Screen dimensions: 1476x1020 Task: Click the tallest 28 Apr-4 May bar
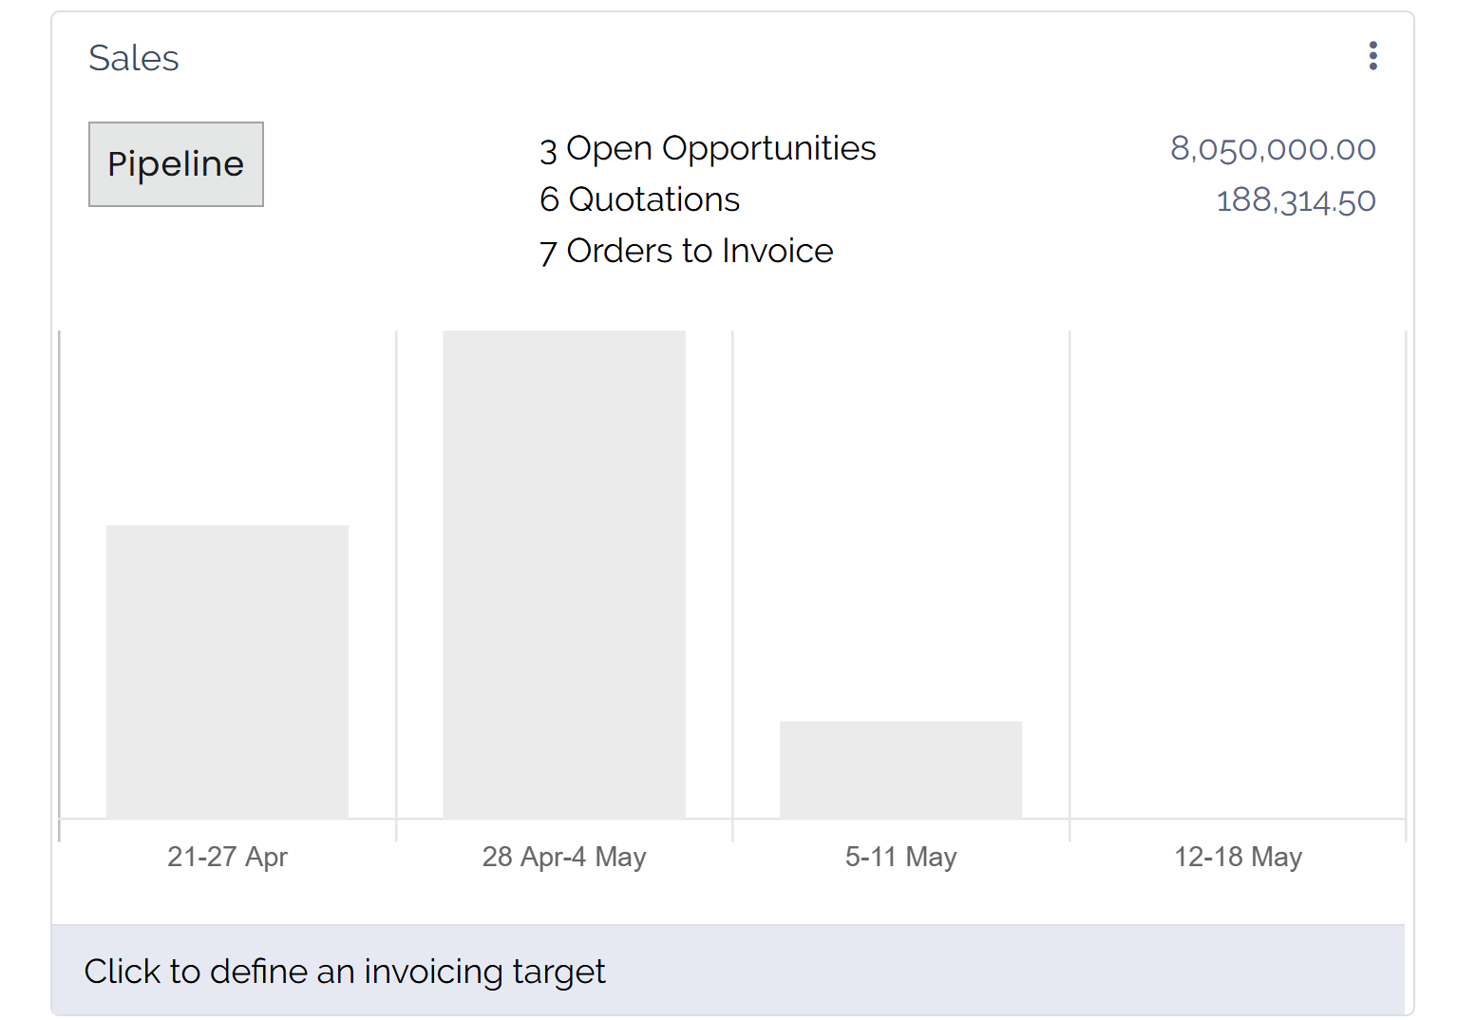click(x=563, y=570)
